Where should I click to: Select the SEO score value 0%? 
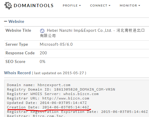click(x=43, y=61)
